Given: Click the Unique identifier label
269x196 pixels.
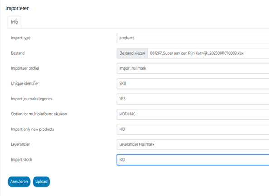Looking at the screenshot, I should [x=25, y=83].
